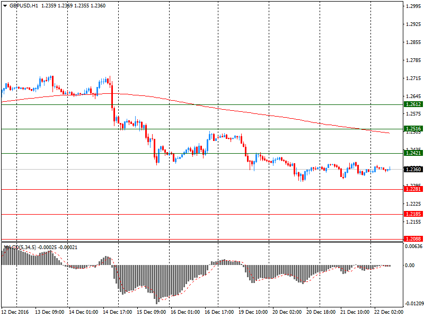Select the 1.2612 green level label

(413, 104)
